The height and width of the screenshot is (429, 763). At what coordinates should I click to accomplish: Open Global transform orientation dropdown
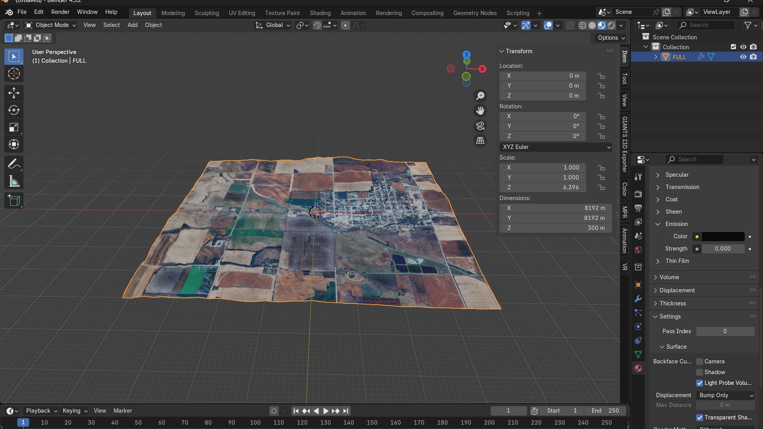tap(273, 25)
